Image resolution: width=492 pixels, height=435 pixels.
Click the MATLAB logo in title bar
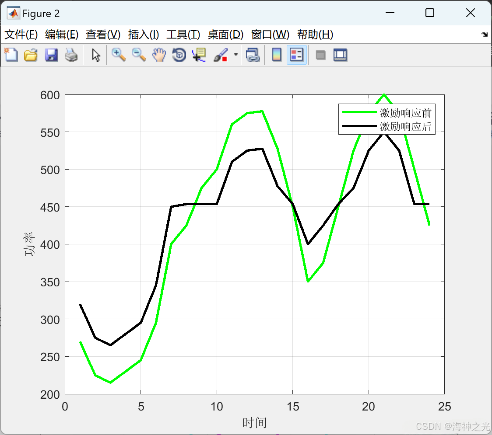point(13,13)
